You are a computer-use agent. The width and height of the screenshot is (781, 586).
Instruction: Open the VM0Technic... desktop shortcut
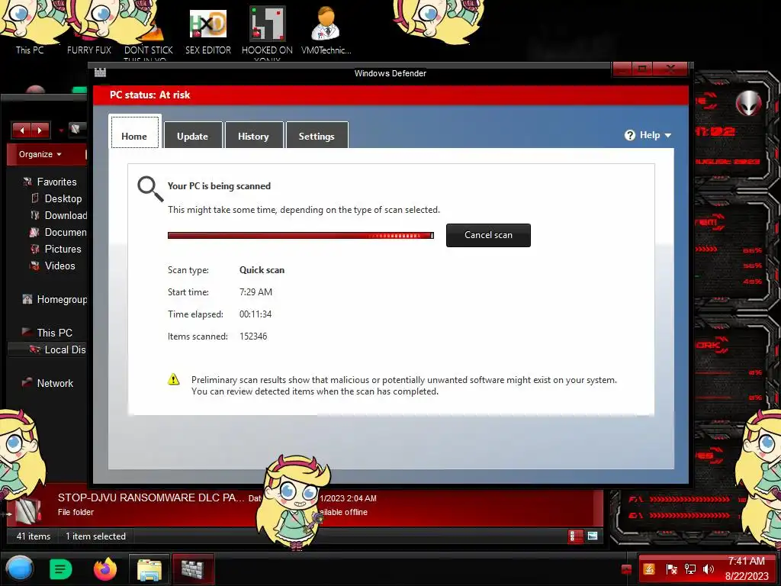click(326, 24)
